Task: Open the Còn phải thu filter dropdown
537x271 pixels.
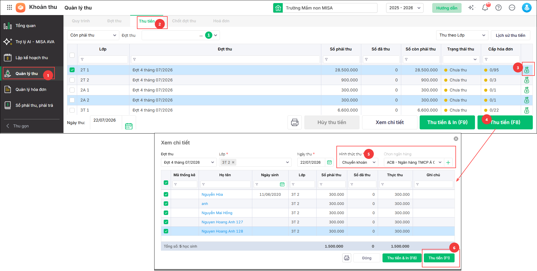Action: click(x=93, y=35)
